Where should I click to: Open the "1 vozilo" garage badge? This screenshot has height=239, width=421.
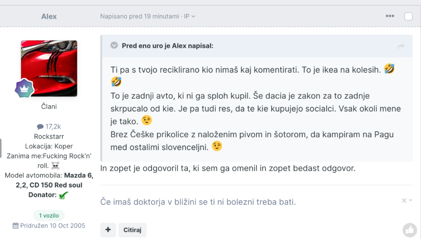pos(49,215)
